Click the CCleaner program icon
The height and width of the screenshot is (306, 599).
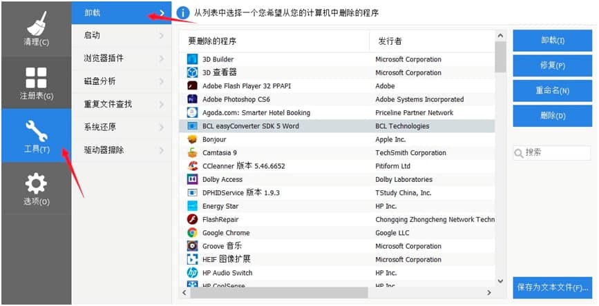point(192,166)
